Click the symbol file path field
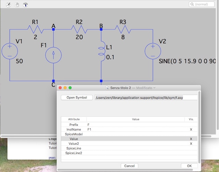Screen dimensions: 219x172 coord(146,98)
